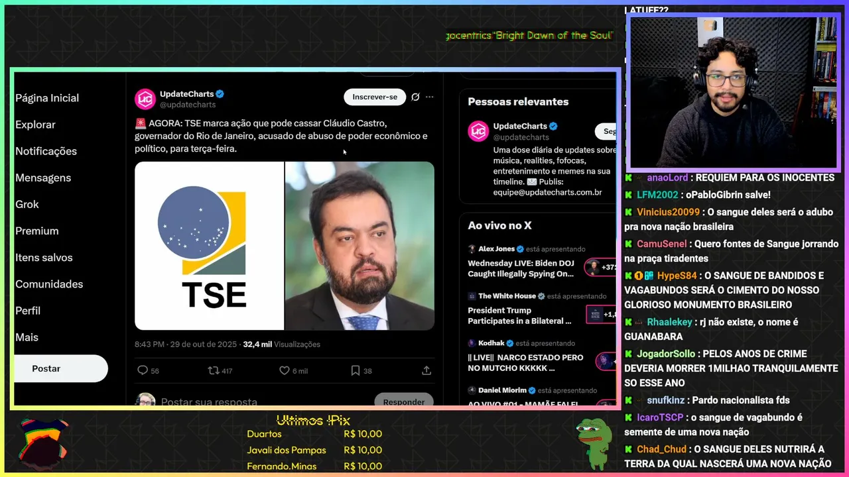Open the reply comments icon showing 56
Screen dimensions: 849x477
coord(143,370)
